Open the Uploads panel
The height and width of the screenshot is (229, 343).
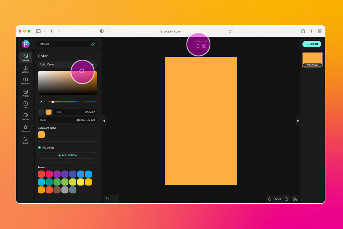[25, 69]
